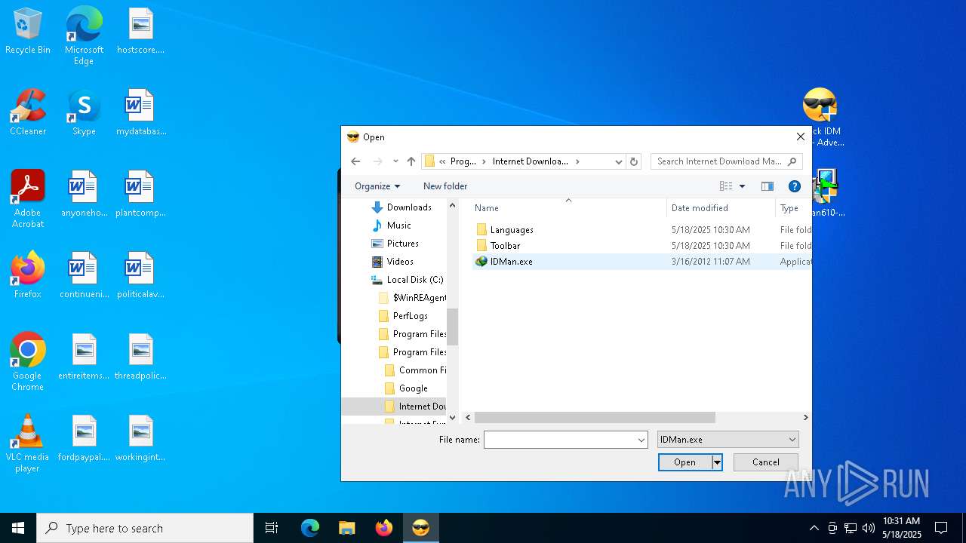Show hidden system tray icons chevron
Image resolution: width=966 pixels, height=543 pixels.
(814, 528)
